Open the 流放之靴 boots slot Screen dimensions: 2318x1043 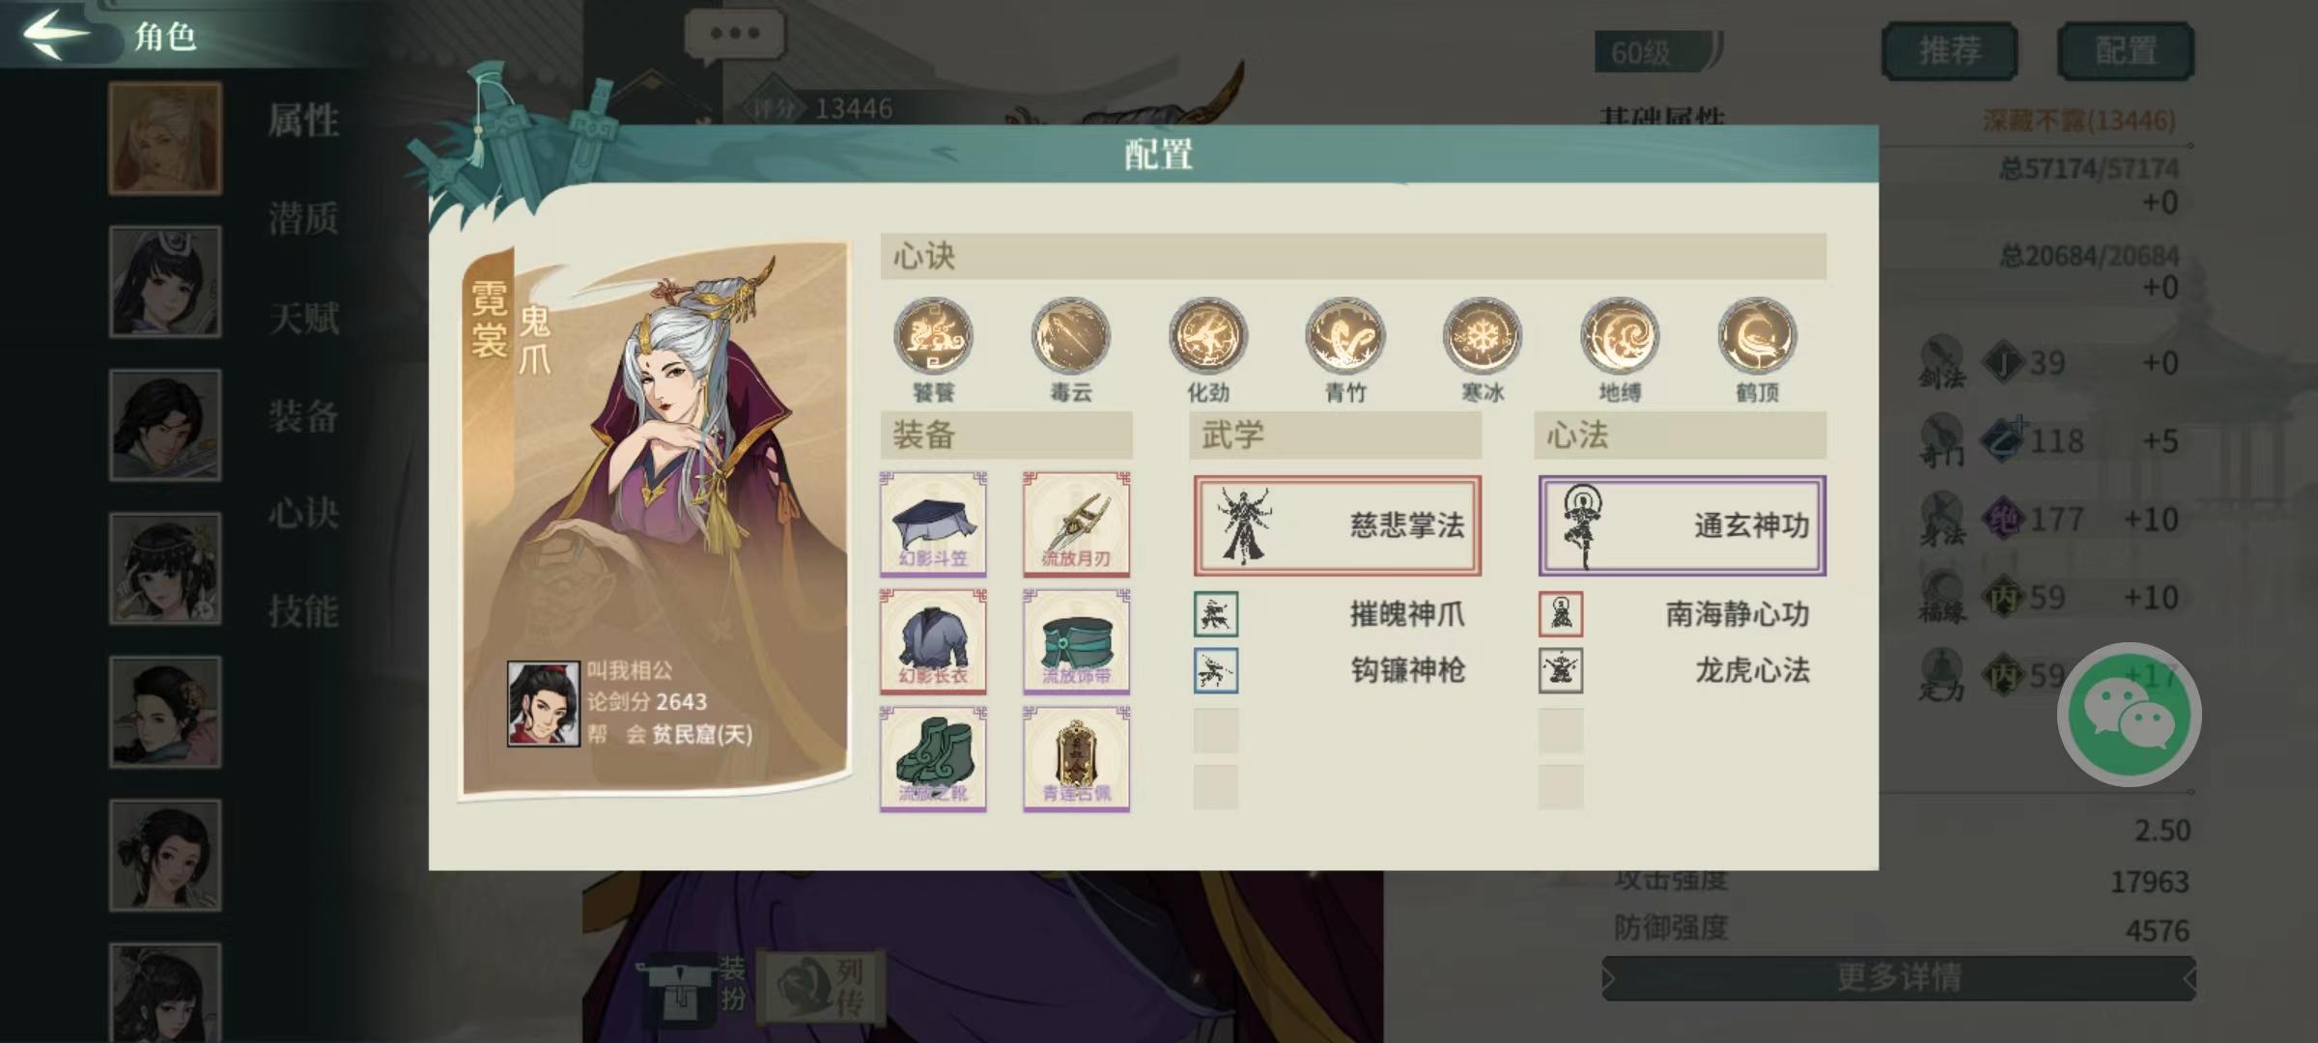(933, 759)
